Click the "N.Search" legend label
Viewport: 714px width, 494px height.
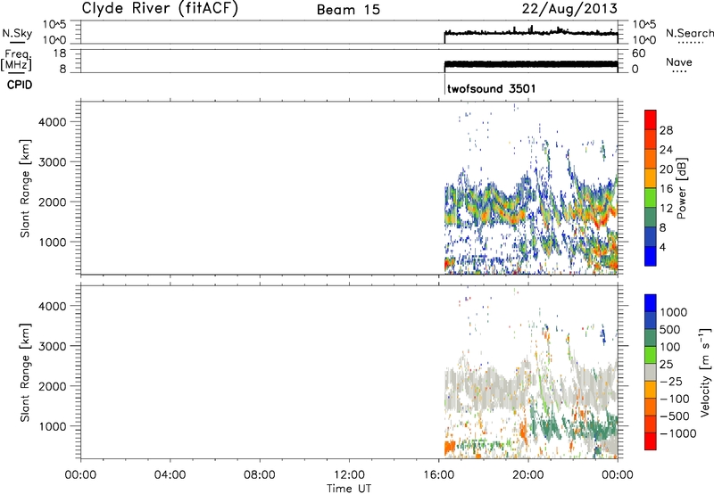pyautogui.click(x=689, y=33)
